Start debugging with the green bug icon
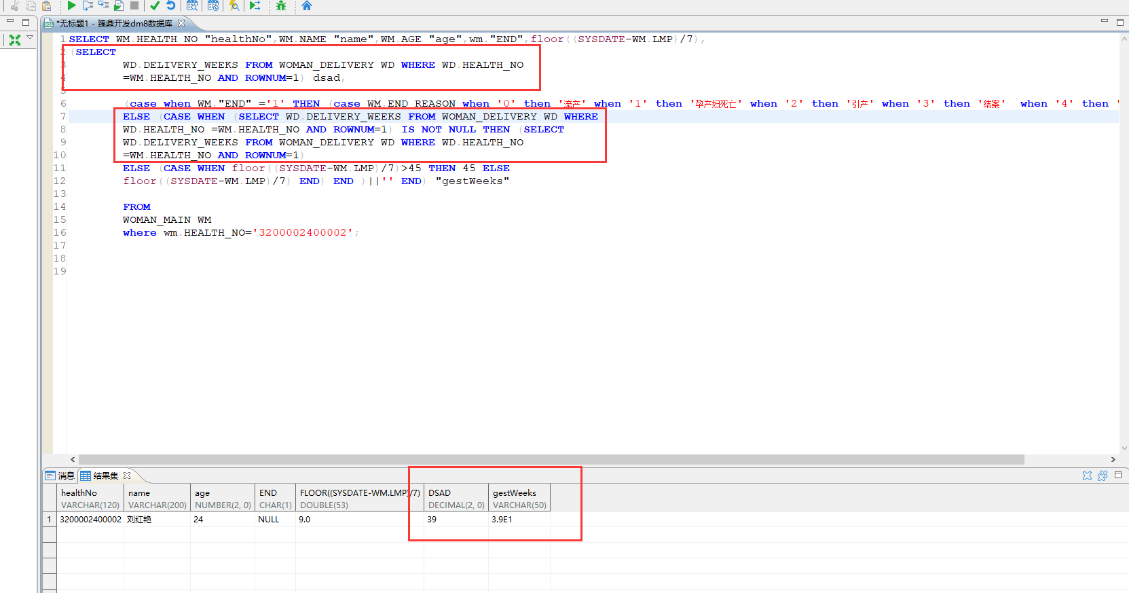This screenshot has height=593, width=1129. tap(281, 5)
